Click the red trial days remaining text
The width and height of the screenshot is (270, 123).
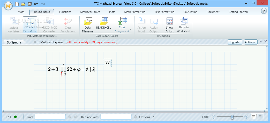click(x=92, y=42)
